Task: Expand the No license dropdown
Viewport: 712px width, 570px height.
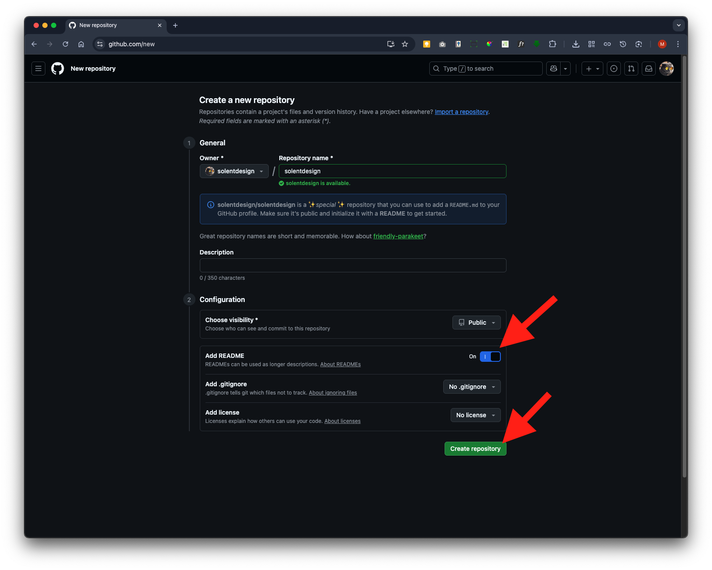Action: tap(475, 415)
